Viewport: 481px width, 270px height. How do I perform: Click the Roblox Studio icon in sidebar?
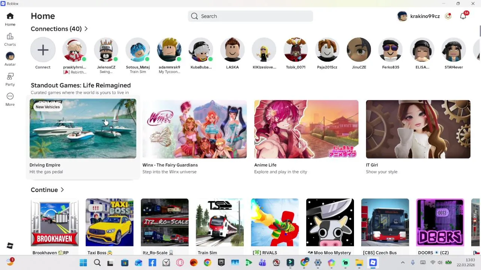[10, 246]
